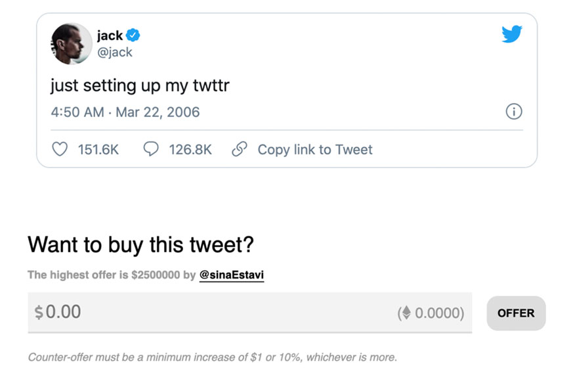Click into the $0.00 offer amount field

click(x=197, y=312)
